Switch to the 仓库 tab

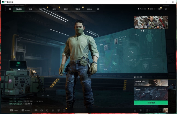[x=30, y=9]
